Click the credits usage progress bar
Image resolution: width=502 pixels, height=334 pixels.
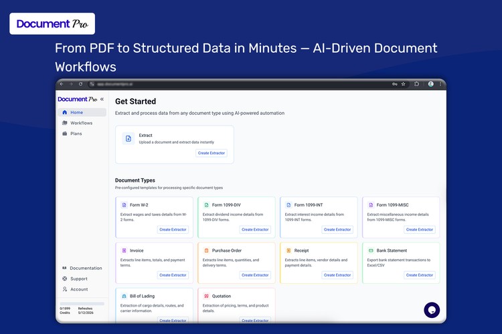82,304
